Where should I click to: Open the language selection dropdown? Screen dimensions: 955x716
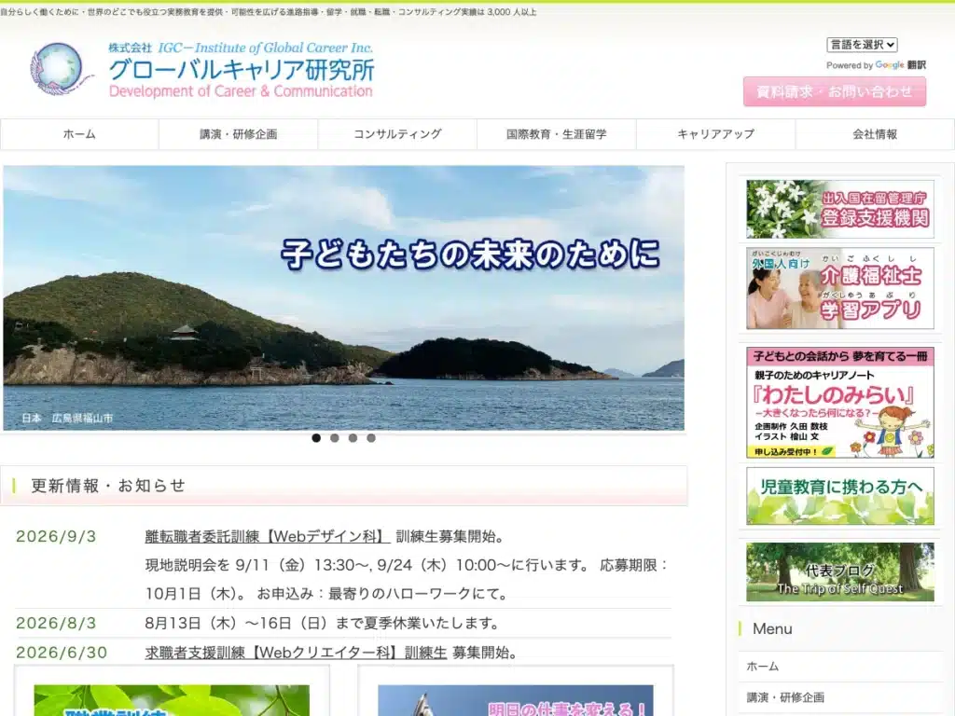pyautogui.click(x=861, y=45)
